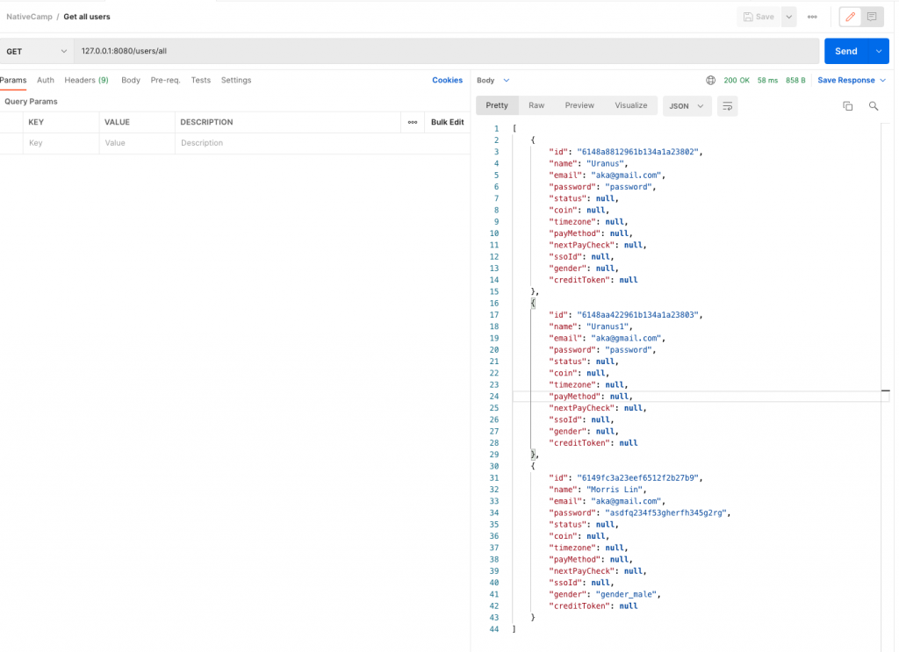This screenshot has width=899, height=652.
Task: Click the request URL field
Action: 446,51
